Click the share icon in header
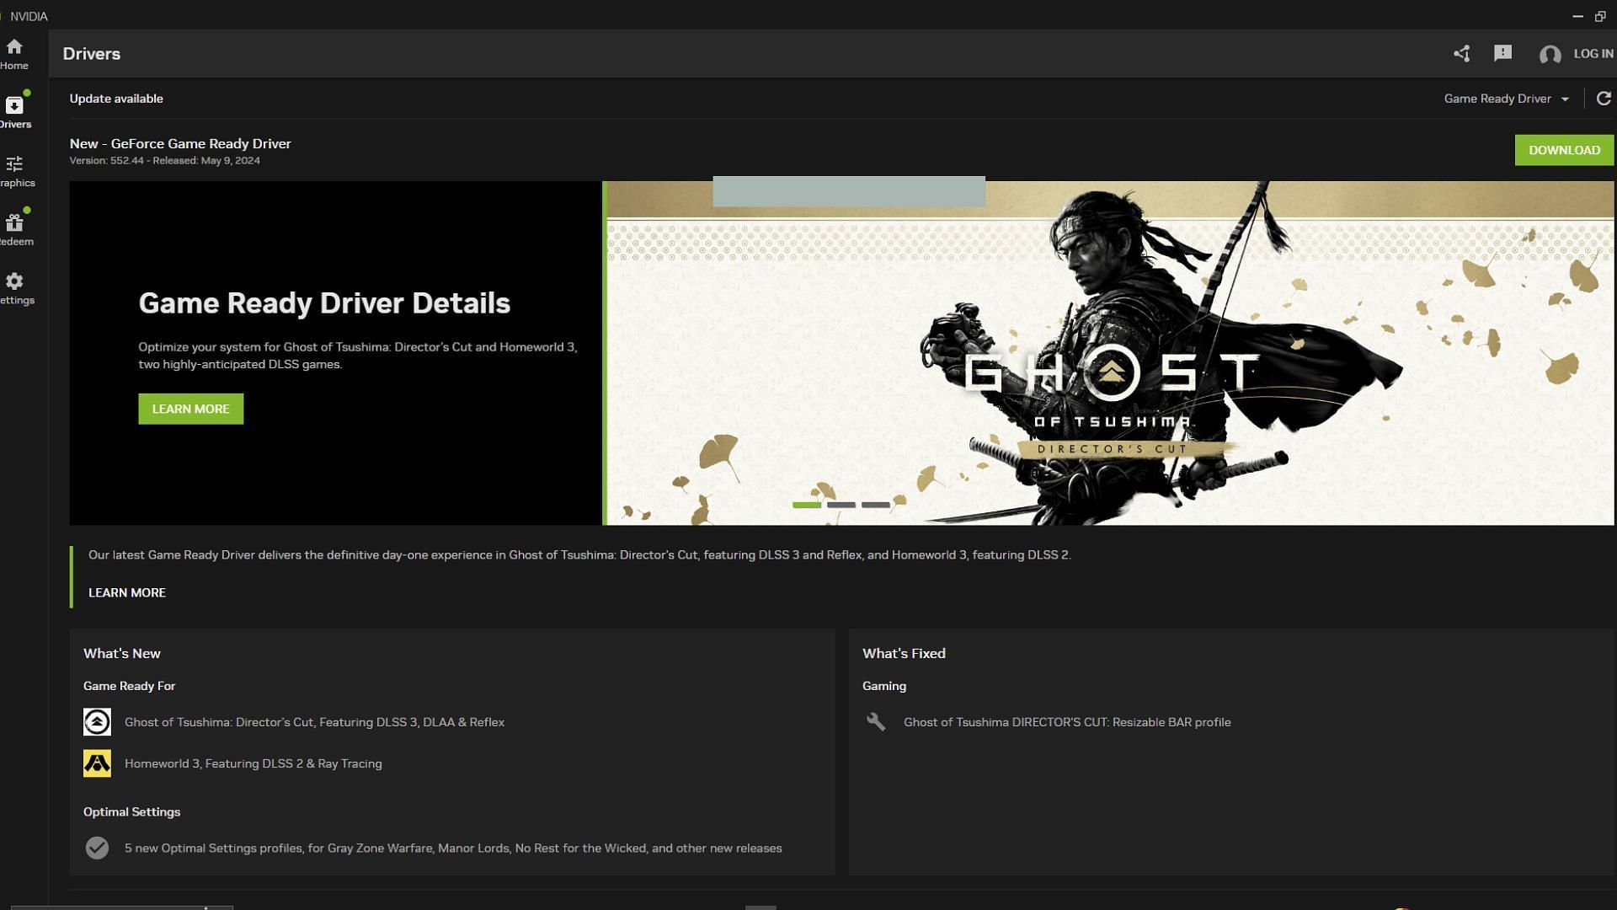 pyautogui.click(x=1461, y=54)
